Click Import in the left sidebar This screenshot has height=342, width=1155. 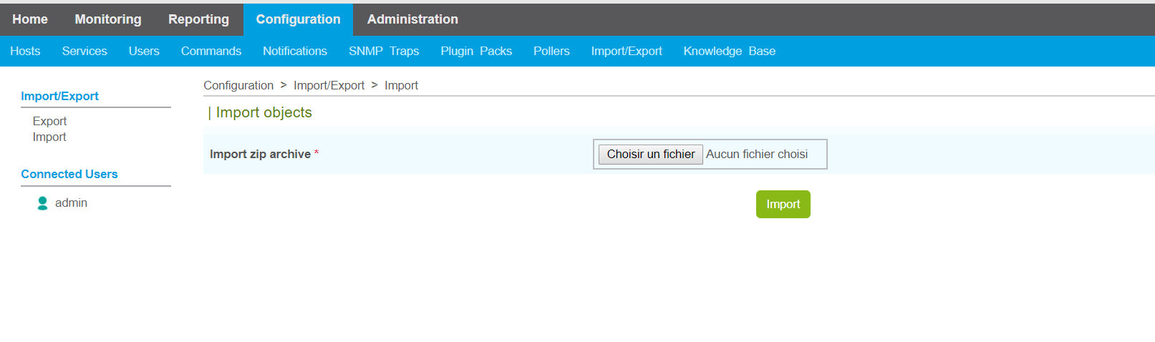[x=49, y=137]
